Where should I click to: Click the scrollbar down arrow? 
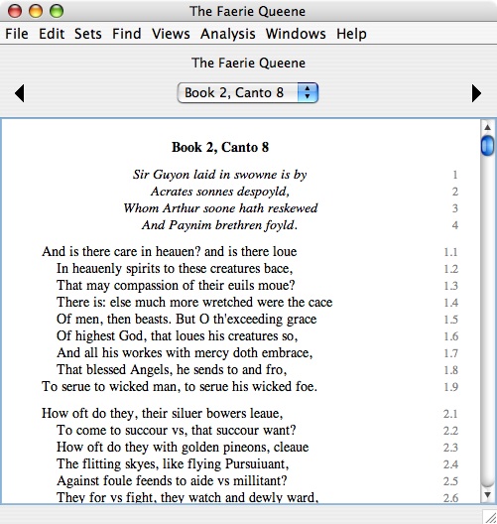[488, 494]
